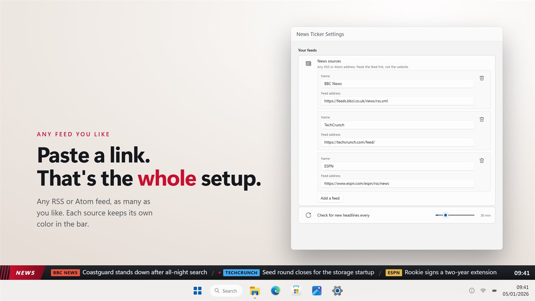535x301 pixels.
Task: Open the Coastguard stands down headline
Action: pyautogui.click(x=145, y=272)
